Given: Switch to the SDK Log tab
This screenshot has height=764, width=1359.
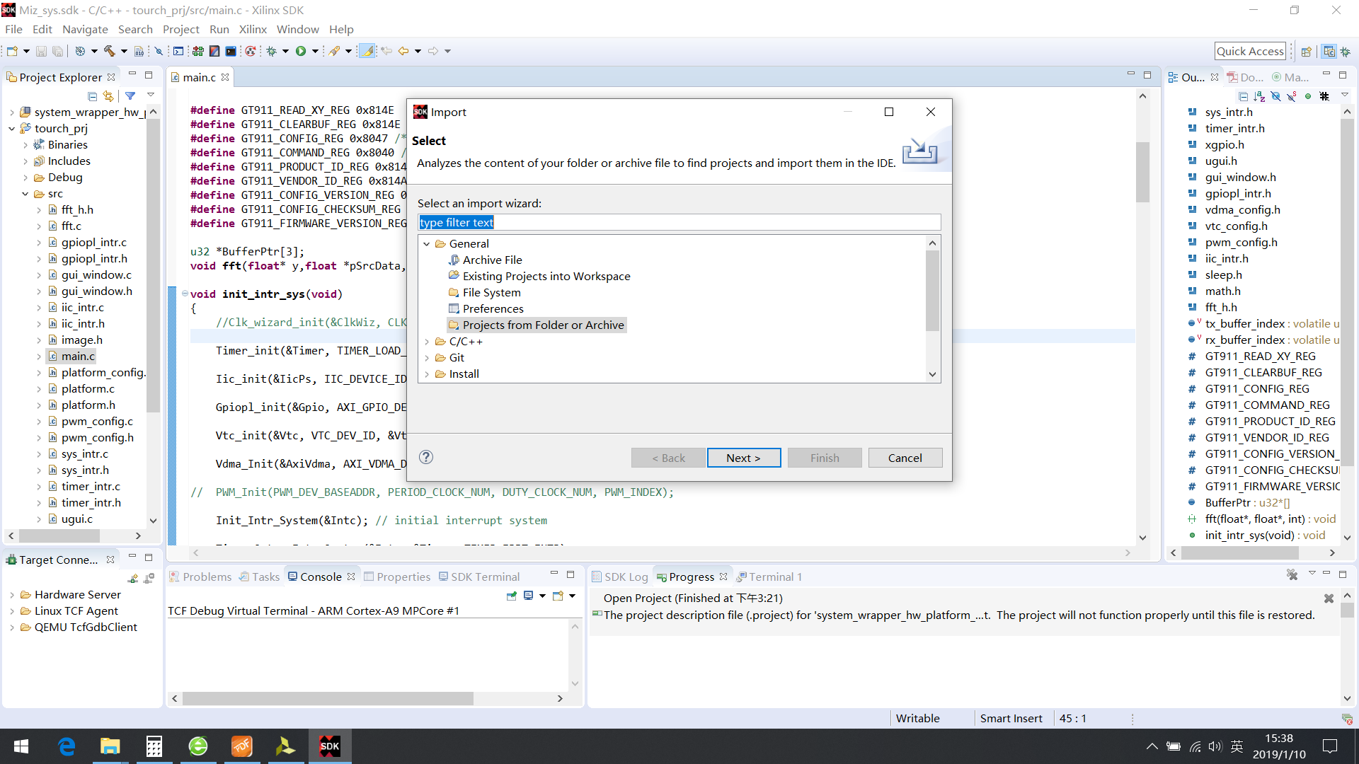Looking at the screenshot, I should point(620,577).
